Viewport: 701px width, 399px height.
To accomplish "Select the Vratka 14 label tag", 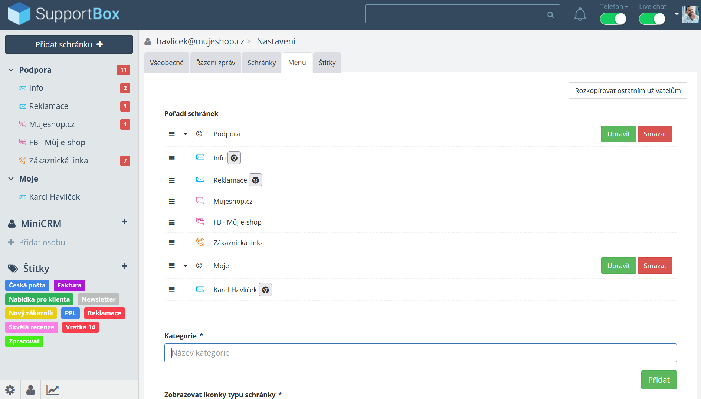I will pyautogui.click(x=81, y=327).
